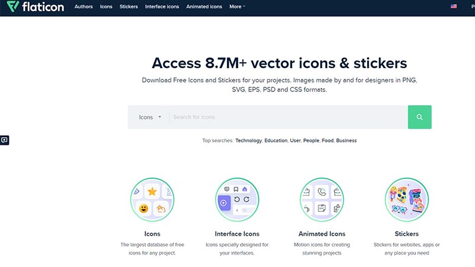
Task: Click the 'Access 8.7M+ vector icons & stickers' headline
Action: [279, 63]
